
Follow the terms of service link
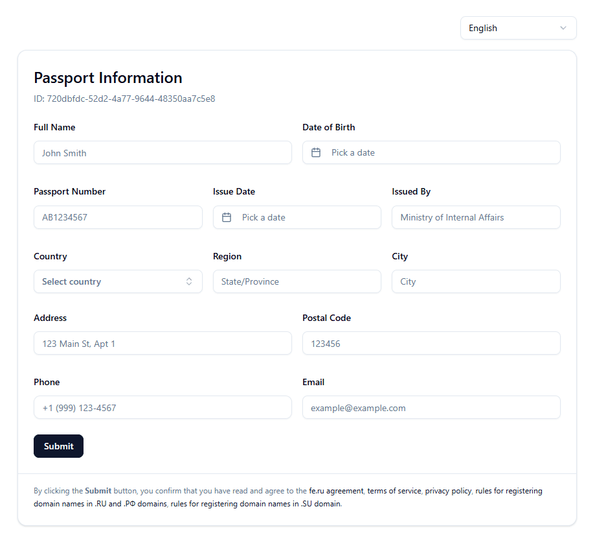tap(394, 491)
